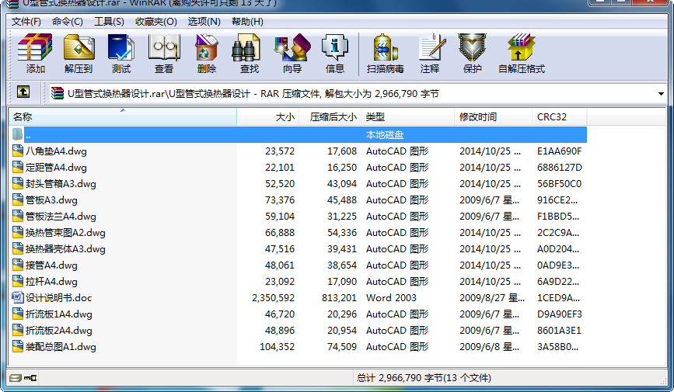Click the DWG icon of 拉杆A4.dwg
This screenshot has width=674, height=392.
17,281
